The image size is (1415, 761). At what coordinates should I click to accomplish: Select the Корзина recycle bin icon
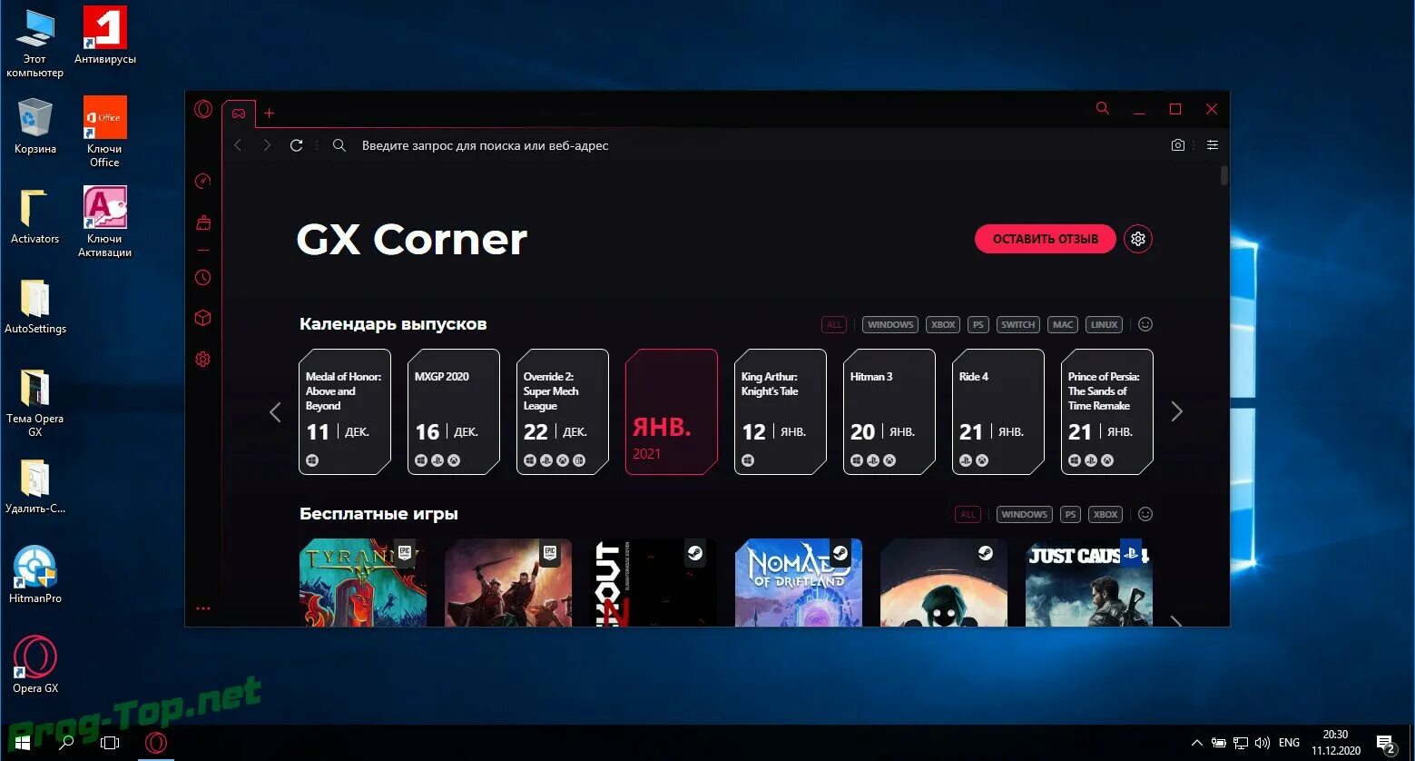tap(35, 126)
